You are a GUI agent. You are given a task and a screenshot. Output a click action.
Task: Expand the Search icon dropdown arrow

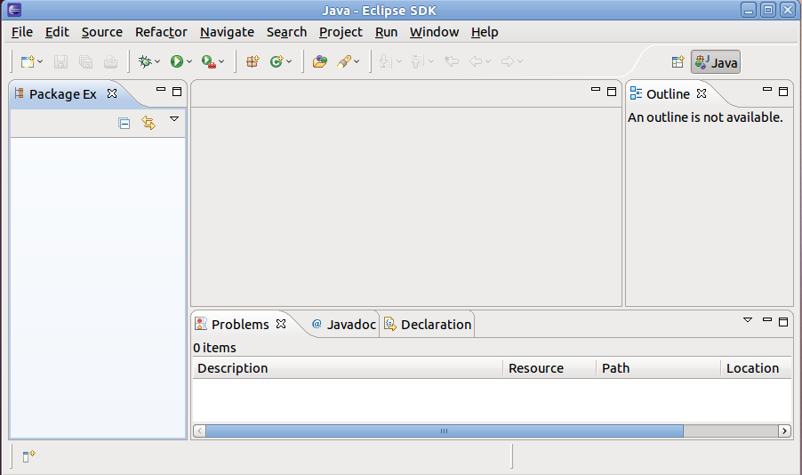[x=357, y=62]
